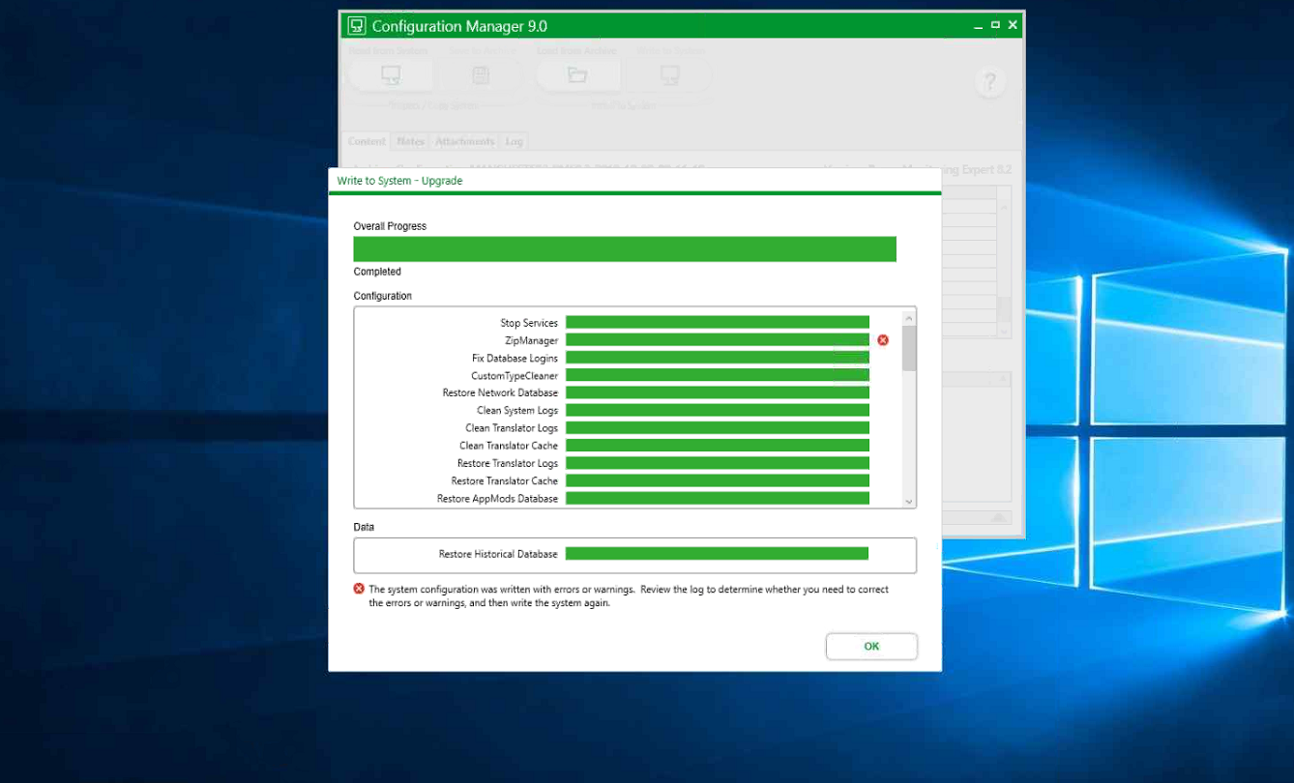
Task: Minimize the Configuration Manager window
Action: point(979,26)
